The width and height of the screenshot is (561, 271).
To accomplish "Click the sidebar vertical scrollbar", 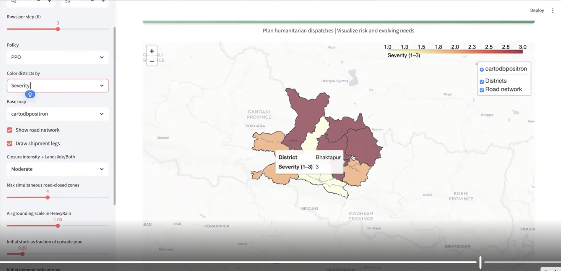I will pos(114,112).
